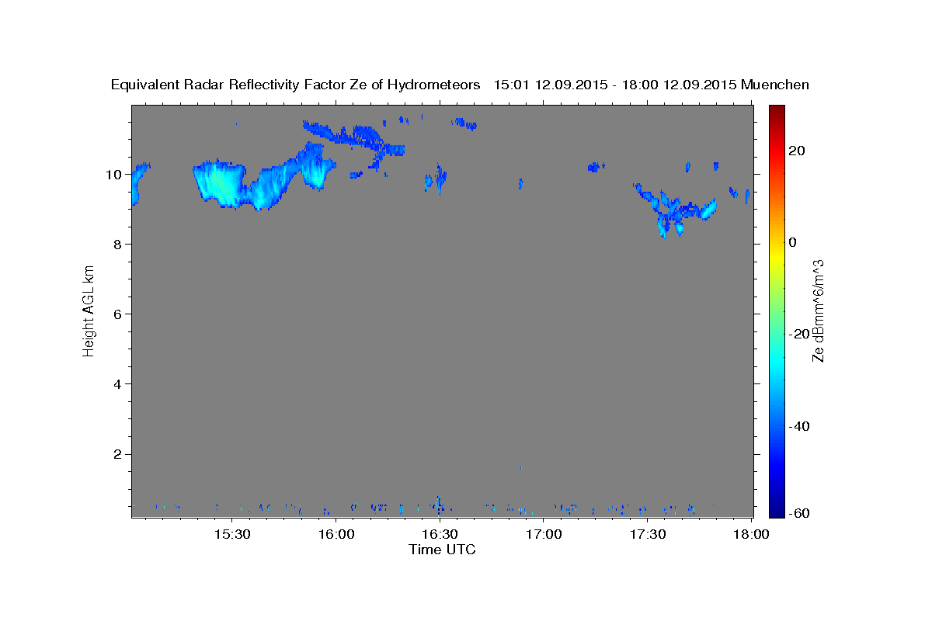Image resolution: width=932 pixels, height=621 pixels.
Task: Click the "10" height tick label
Action: (116, 175)
